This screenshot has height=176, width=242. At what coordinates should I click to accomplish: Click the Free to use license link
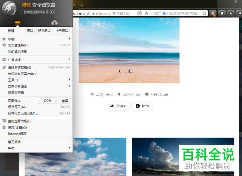(159, 94)
